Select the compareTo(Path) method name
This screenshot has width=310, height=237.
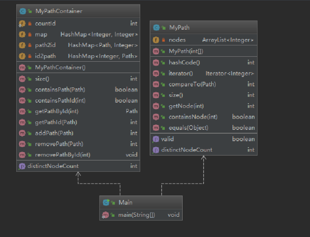point(193,84)
